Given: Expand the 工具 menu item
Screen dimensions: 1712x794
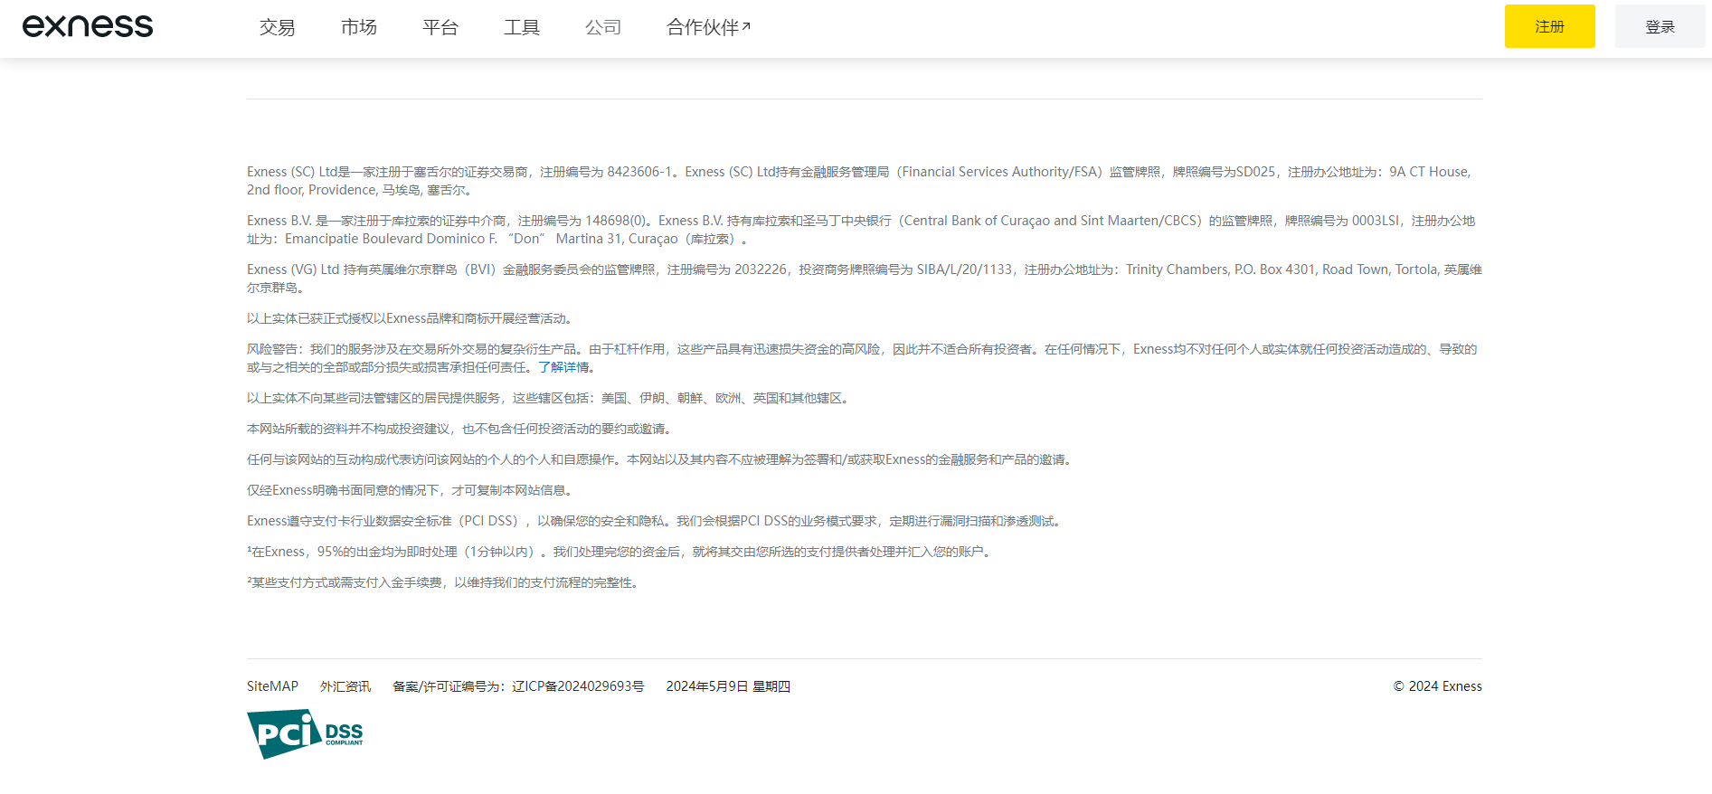Looking at the screenshot, I should click(521, 27).
